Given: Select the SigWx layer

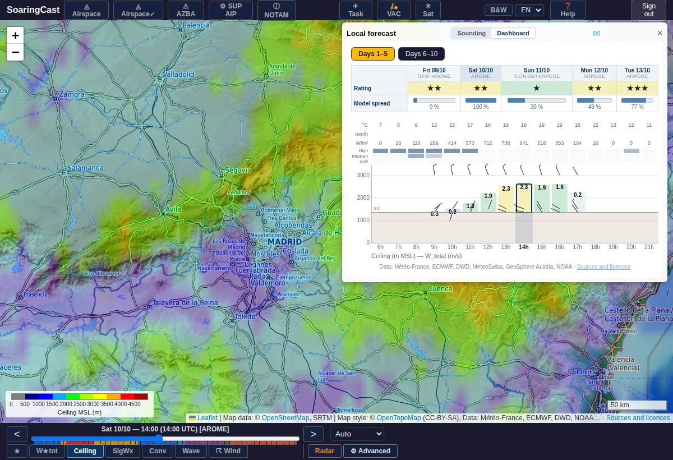Looking at the screenshot, I should pos(123,451).
